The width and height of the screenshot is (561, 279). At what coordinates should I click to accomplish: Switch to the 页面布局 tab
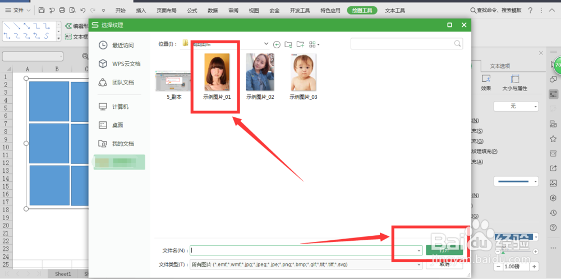point(167,11)
